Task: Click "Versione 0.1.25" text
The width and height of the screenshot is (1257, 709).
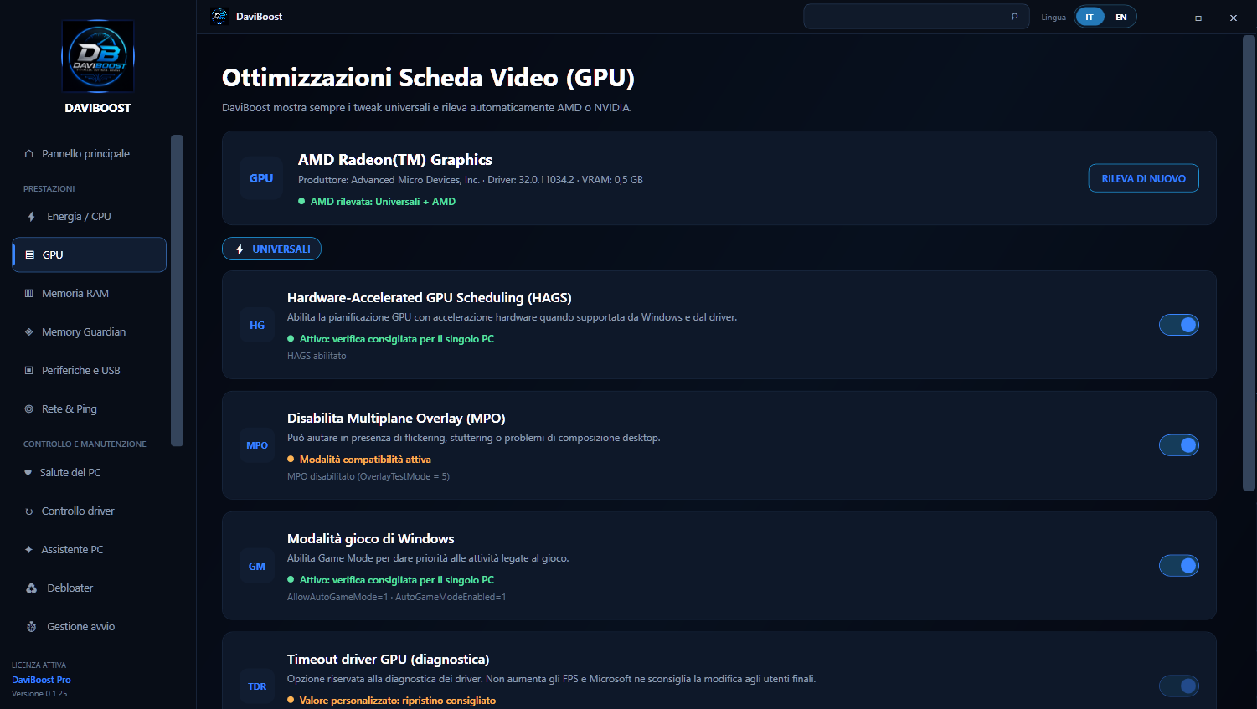Action: pos(39,694)
